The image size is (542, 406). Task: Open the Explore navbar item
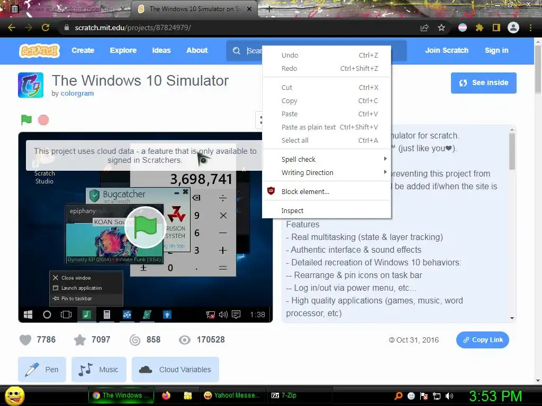(123, 50)
